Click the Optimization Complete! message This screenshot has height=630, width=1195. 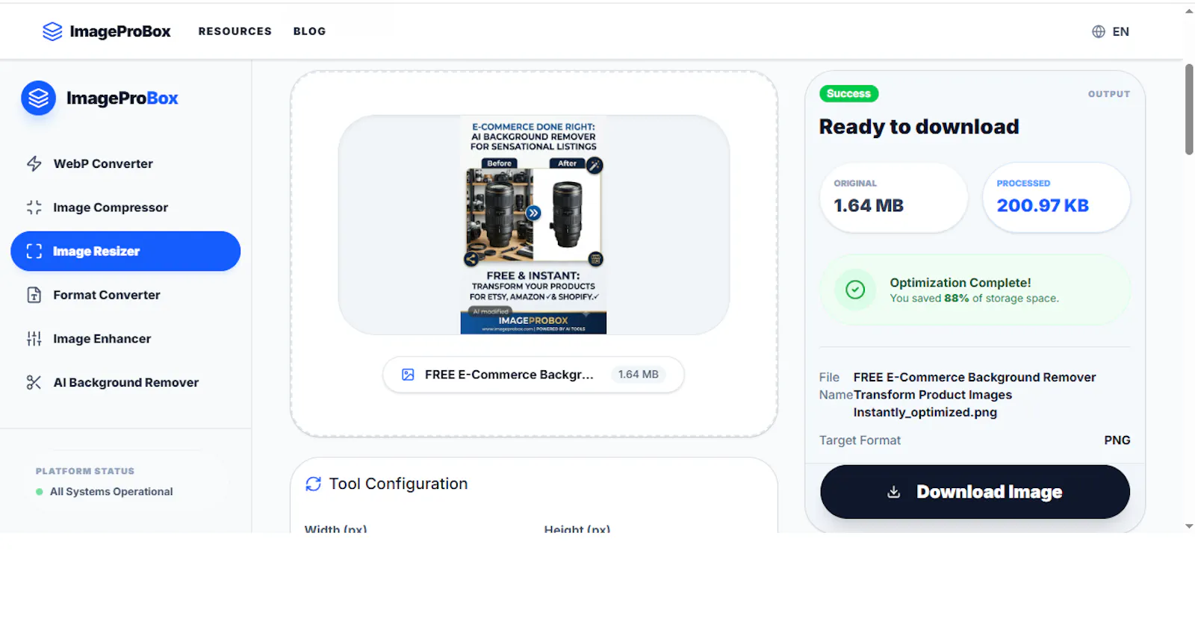(960, 283)
